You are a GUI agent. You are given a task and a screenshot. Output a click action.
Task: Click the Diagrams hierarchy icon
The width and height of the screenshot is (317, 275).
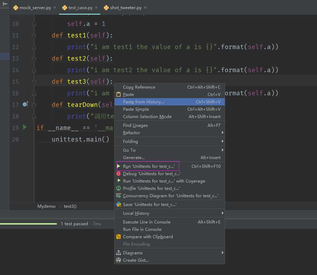pyautogui.click(x=118, y=253)
